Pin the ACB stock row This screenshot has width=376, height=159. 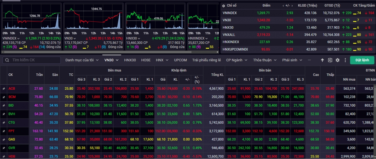tap(4, 89)
